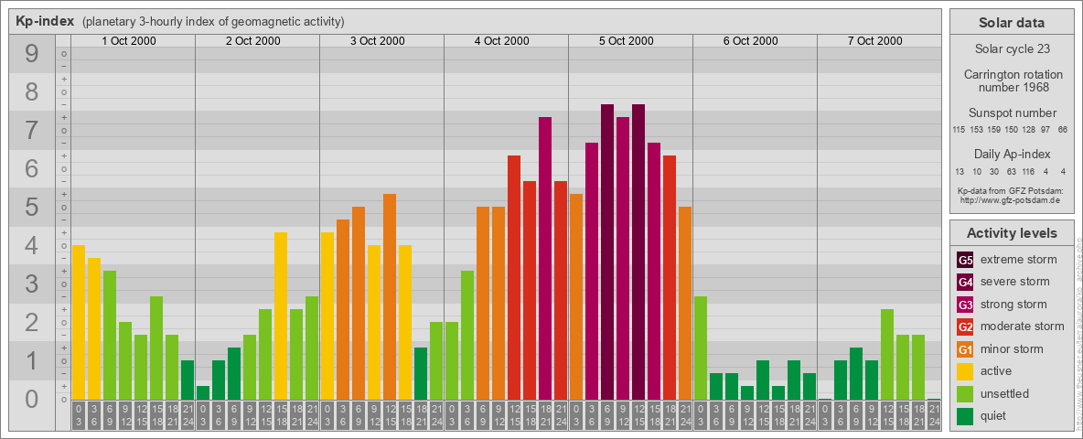
Task: Click the dark purple 12-15h bar on 5 Oct
Action: pyautogui.click(x=638, y=252)
